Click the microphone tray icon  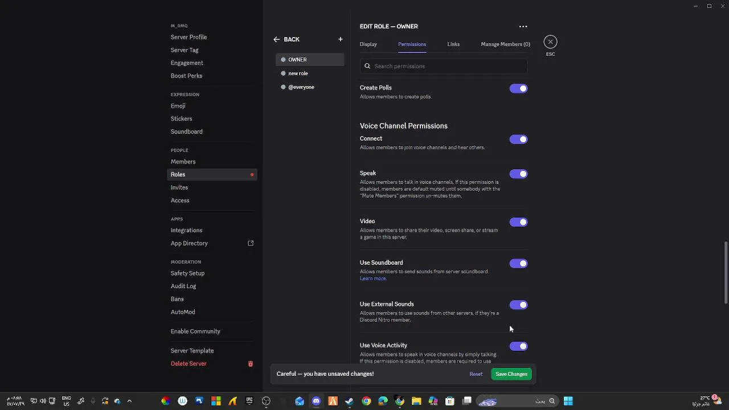tap(93, 401)
